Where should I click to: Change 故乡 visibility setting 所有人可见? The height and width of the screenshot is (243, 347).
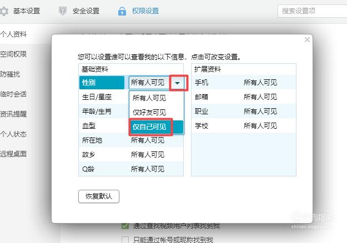[x=148, y=155]
